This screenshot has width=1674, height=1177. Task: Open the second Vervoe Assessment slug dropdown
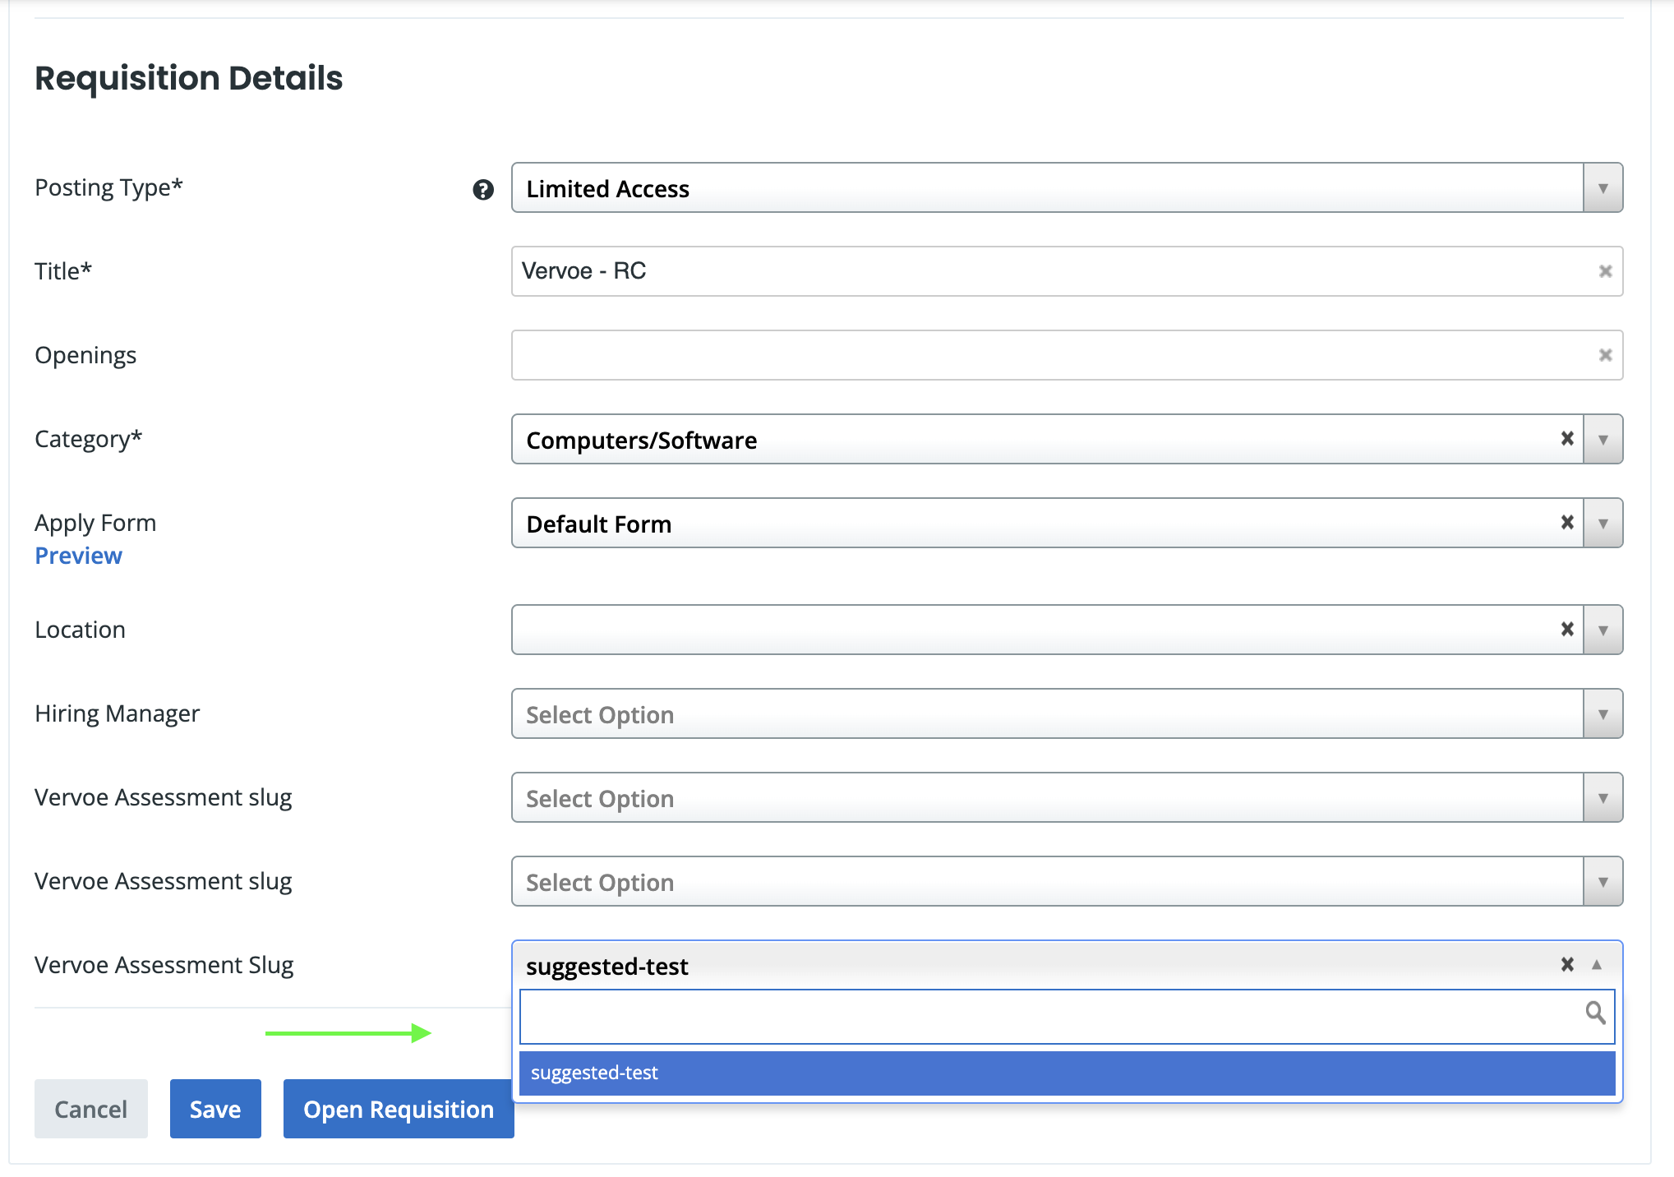pos(1067,882)
